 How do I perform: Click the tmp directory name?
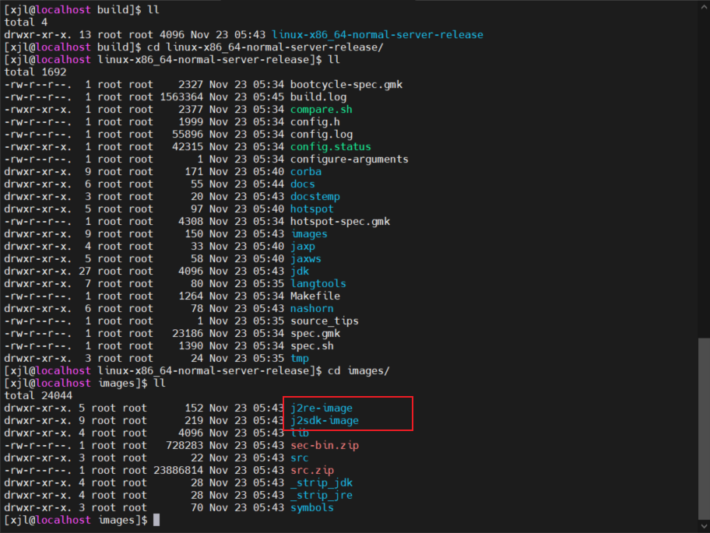300,359
